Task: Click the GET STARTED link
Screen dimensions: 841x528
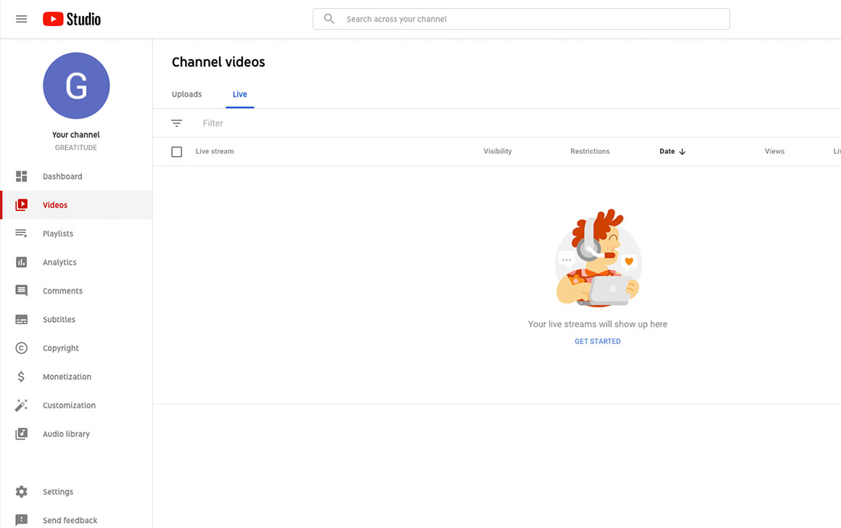Action: (597, 342)
